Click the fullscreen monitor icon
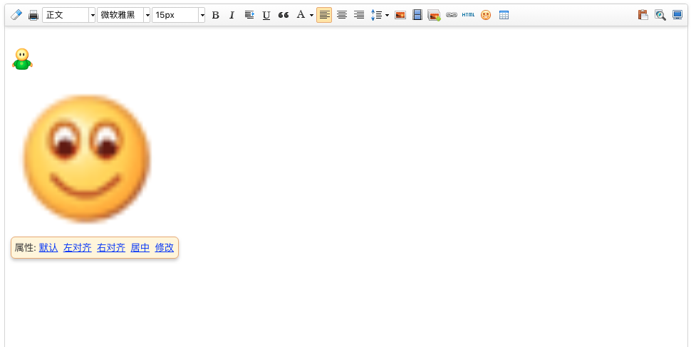Image resolution: width=696 pixels, height=347 pixels. pyautogui.click(x=677, y=15)
